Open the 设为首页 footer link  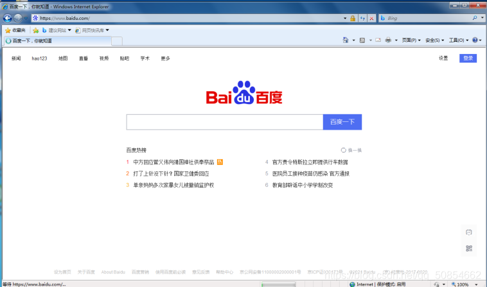coord(62,272)
